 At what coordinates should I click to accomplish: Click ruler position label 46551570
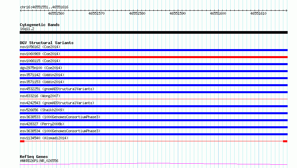[96, 13]
